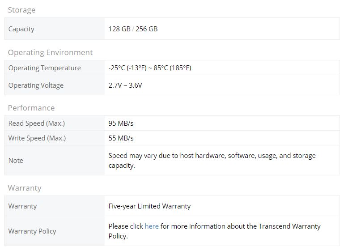Select the Operating Temperature label
The width and height of the screenshot is (344, 251).
click(x=44, y=68)
